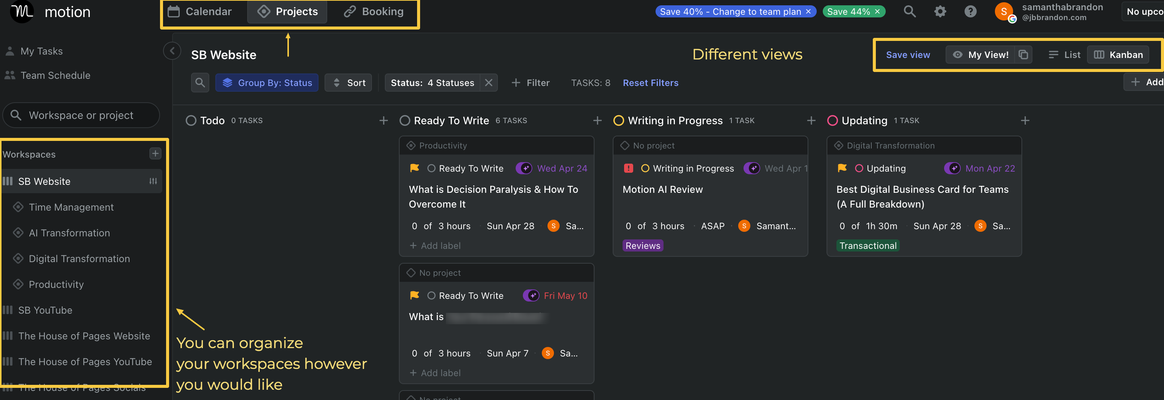Dismiss the Save 40% team plan banner

pos(808,12)
